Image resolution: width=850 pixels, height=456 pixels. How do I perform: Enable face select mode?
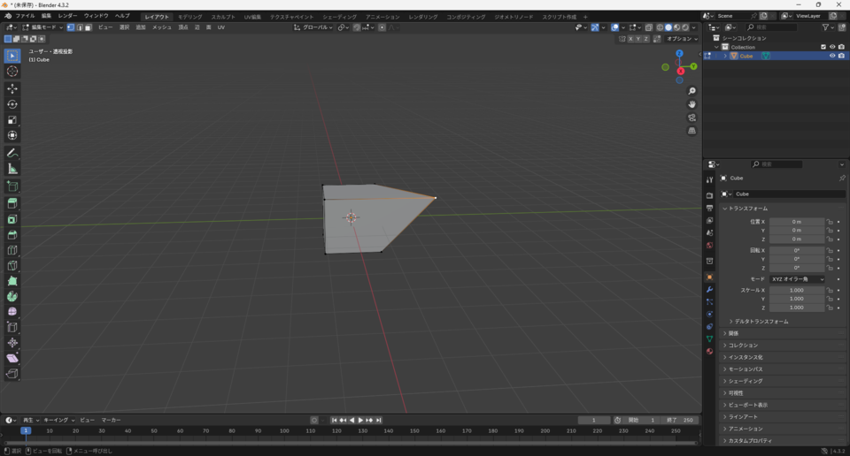pos(88,27)
